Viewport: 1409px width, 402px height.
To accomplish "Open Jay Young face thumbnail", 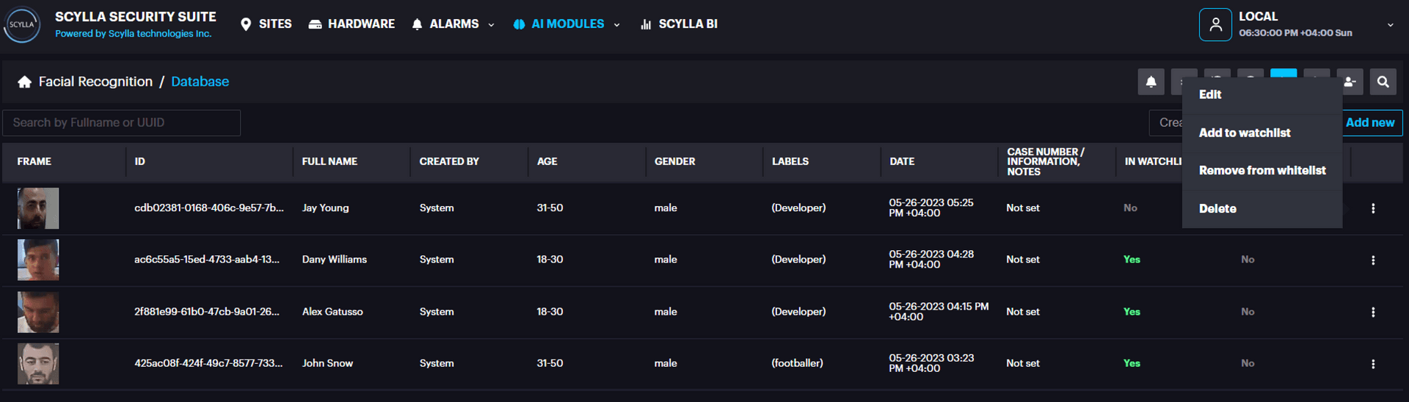I will (x=38, y=208).
